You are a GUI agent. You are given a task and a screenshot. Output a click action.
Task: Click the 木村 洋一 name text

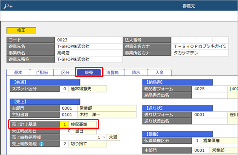[x=90, y=115]
